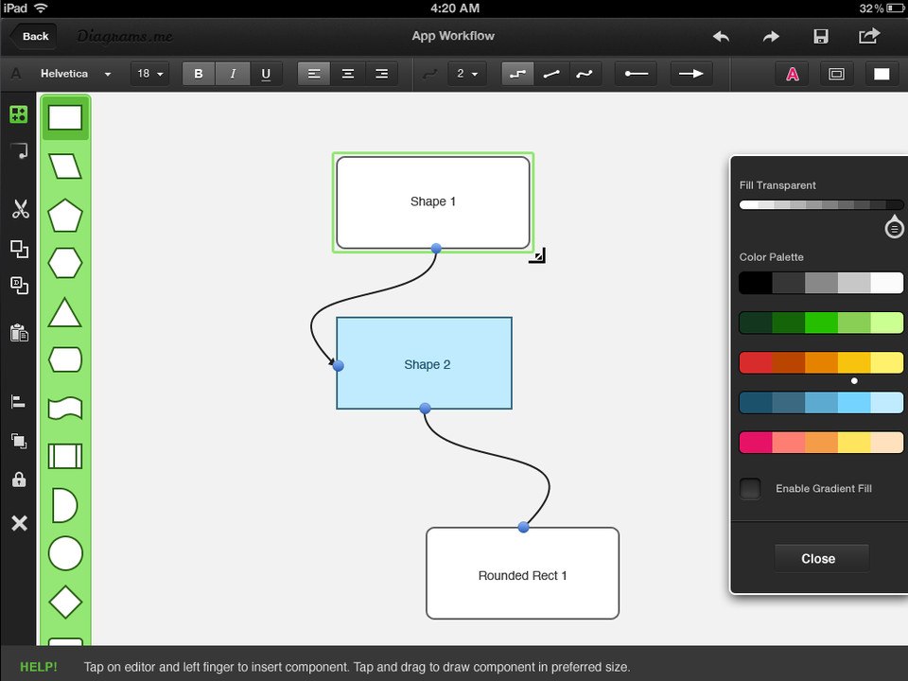Expand the font size 18 dropdown
This screenshot has height=681, width=908.
pos(150,74)
